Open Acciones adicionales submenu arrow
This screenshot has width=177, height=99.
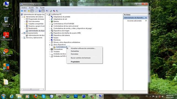(x=146, y=21)
